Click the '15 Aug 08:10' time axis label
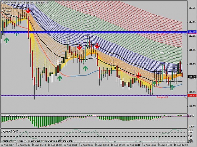The image size is (197, 147). coord(86,145)
